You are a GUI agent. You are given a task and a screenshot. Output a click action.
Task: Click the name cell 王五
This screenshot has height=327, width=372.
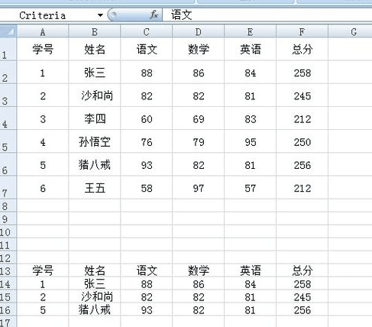95,188
